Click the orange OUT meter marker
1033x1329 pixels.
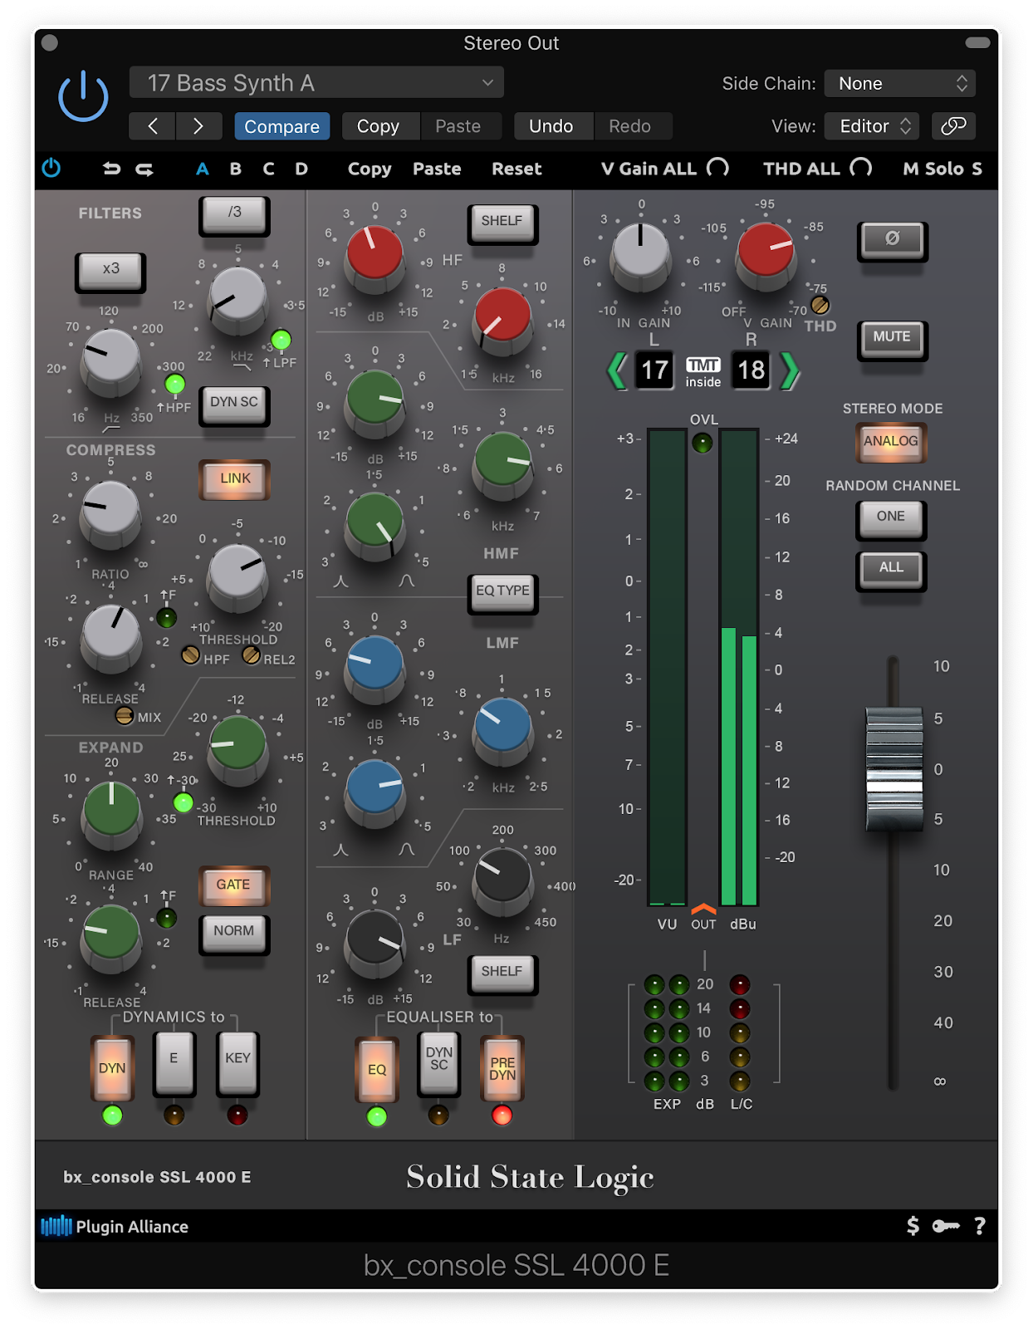coord(703,909)
